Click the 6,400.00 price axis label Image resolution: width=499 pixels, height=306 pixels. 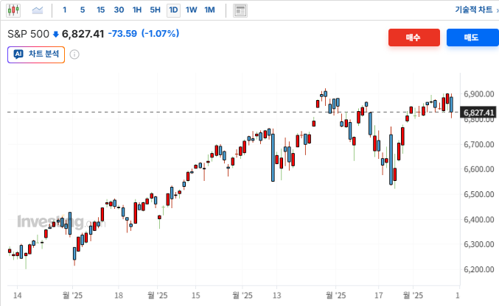click(478, 219)
